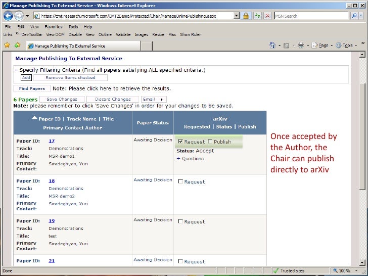The image size is (368, 276).
Task: Click the Favorites Center star icon
Action: click(7, 45)
